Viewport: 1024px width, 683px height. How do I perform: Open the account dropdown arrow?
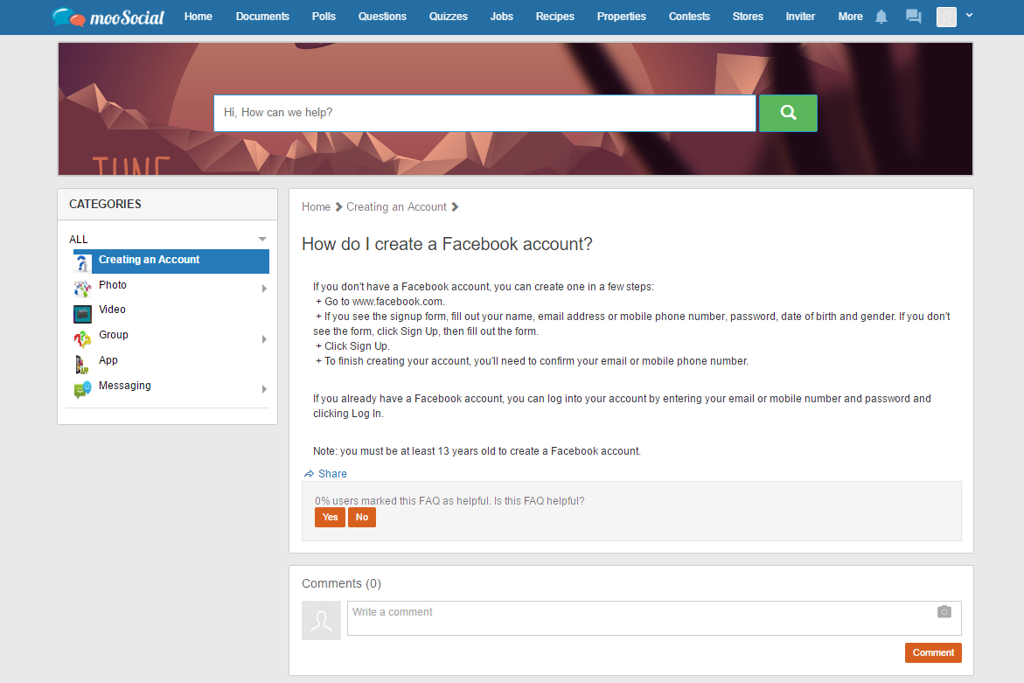tap(969, 15)
